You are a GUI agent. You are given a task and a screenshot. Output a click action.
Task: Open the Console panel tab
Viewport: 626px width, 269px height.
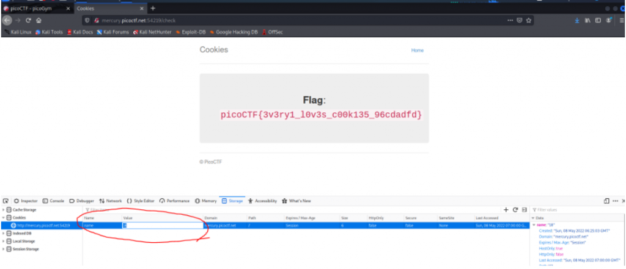tap(54, 201)
